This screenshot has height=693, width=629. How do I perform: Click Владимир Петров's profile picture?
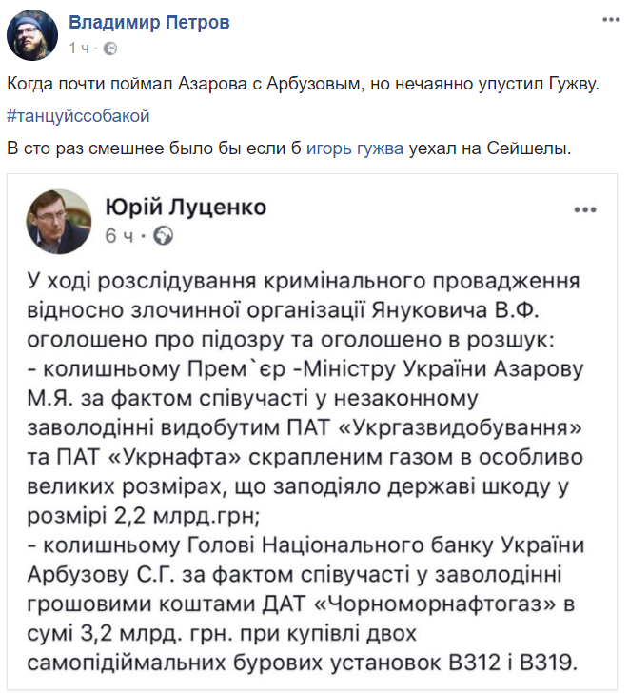tap(30, 35)
